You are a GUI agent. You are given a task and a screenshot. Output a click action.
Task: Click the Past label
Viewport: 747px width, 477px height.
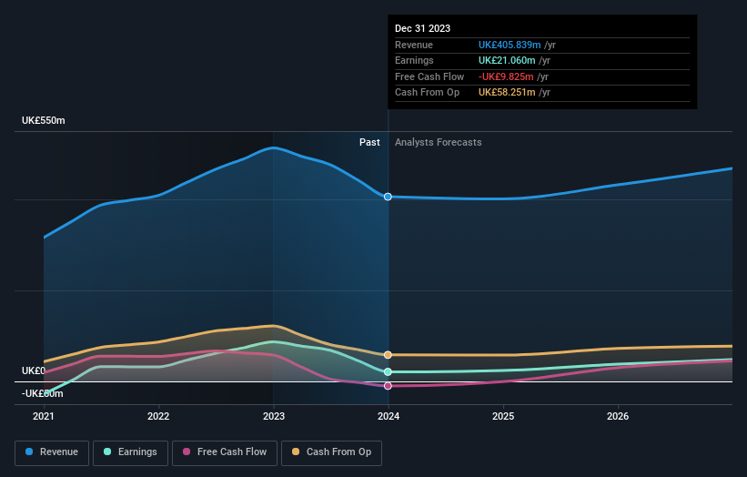coord(369,143)
